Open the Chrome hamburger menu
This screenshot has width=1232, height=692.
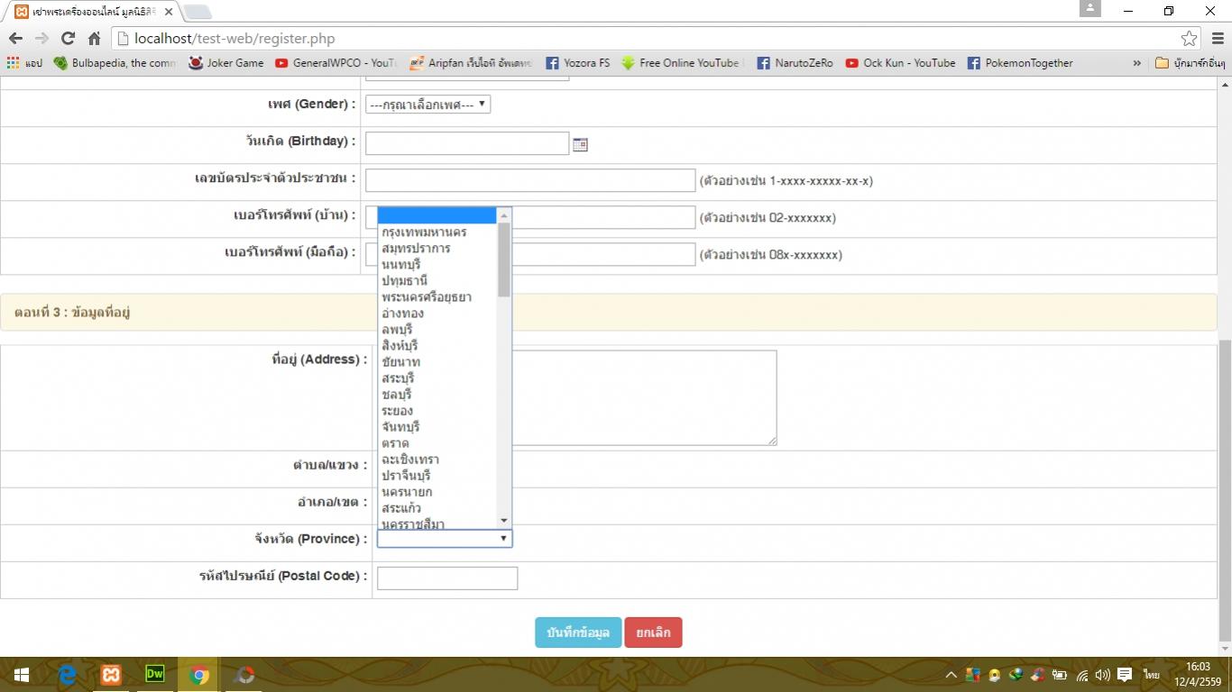click(1218, 39)
